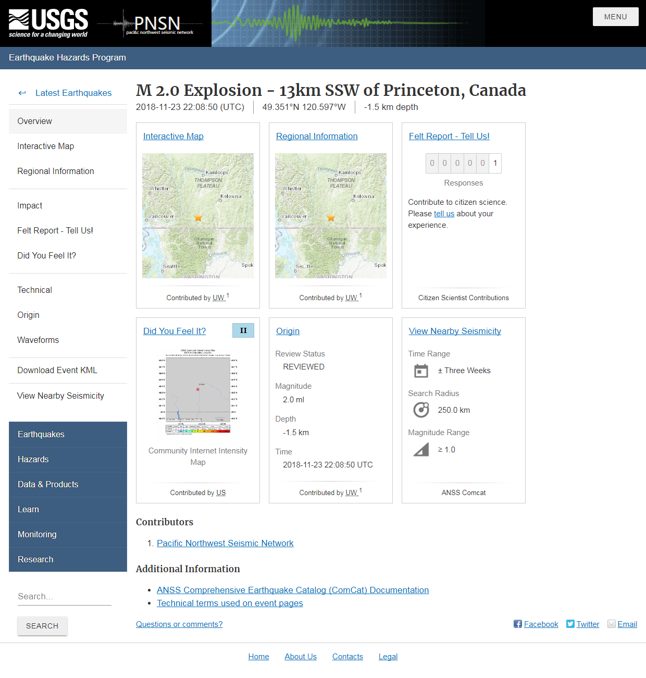
Task: Click the Twitter bird icon
Action: tap(570, 624)
